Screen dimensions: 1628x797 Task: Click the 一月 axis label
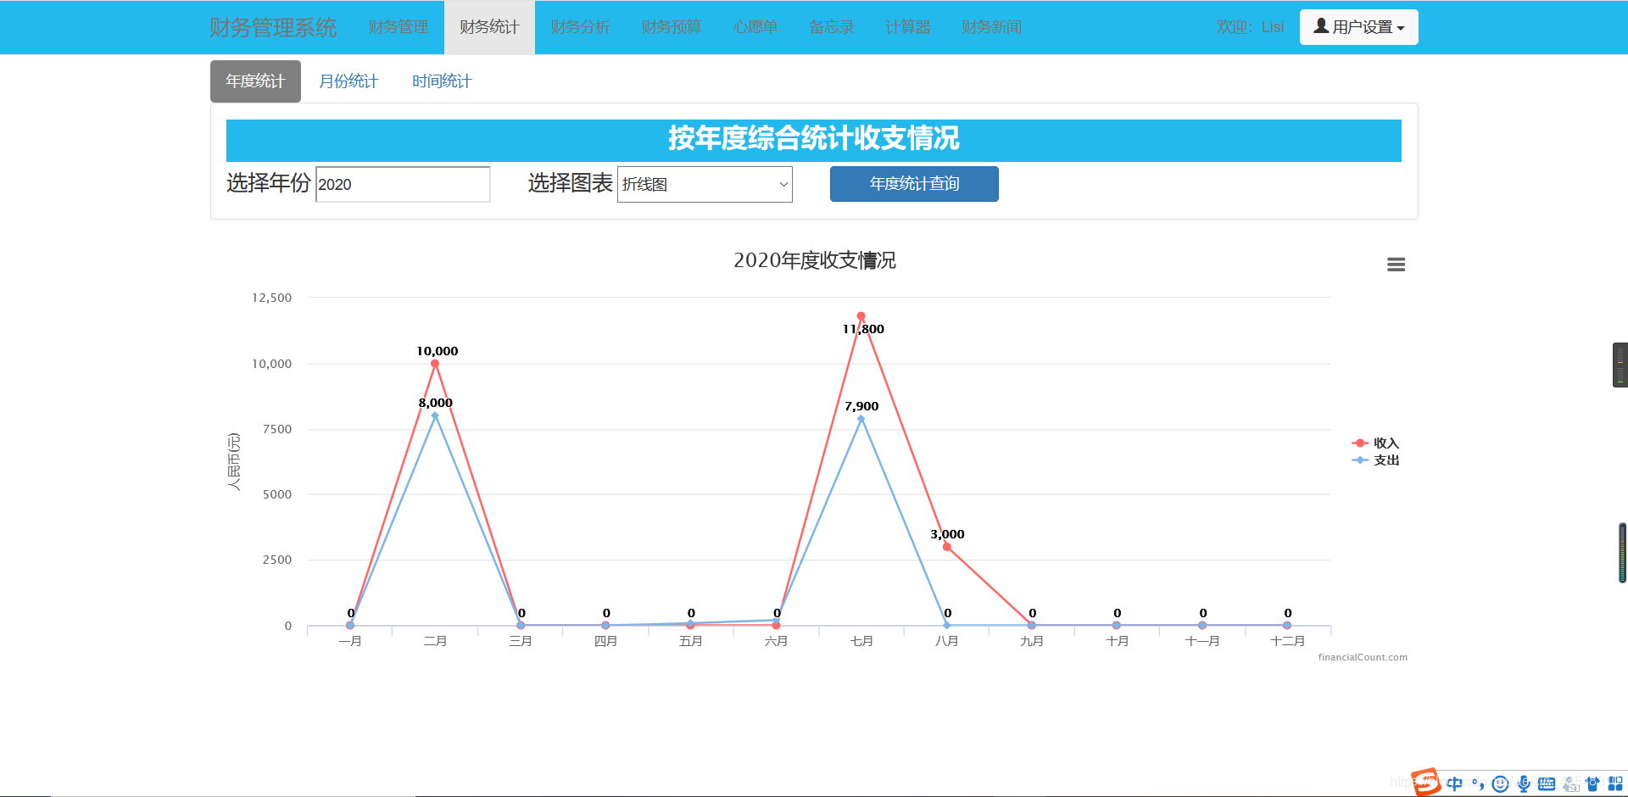(x=350, y=641)
